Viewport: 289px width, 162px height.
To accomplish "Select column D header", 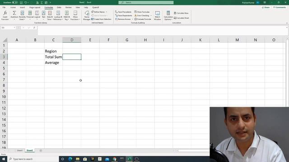I will [72, 40].
